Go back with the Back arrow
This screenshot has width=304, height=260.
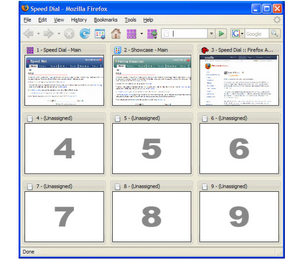tap(28, 34)
